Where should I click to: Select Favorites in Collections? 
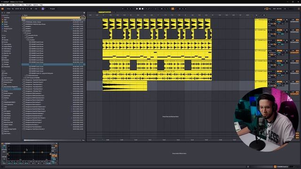point(7,18)
